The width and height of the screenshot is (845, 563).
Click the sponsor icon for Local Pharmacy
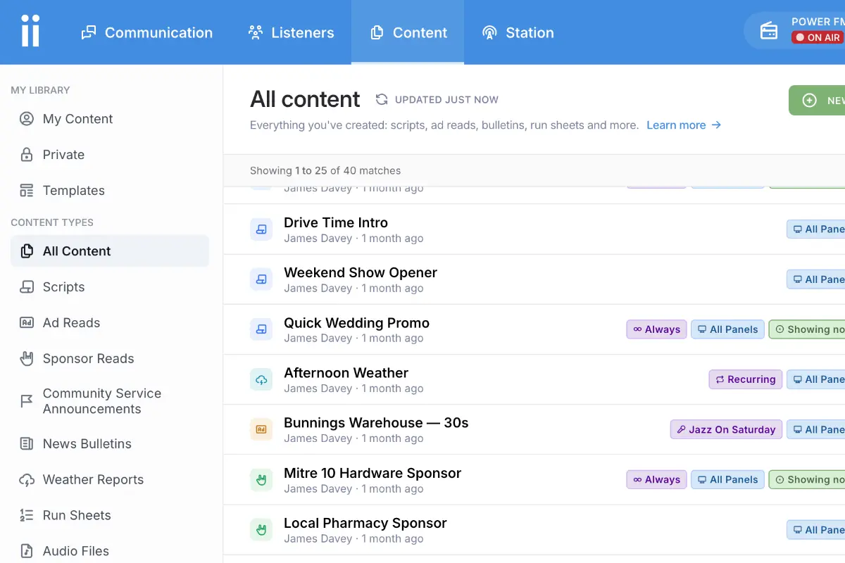click(261, 530)
